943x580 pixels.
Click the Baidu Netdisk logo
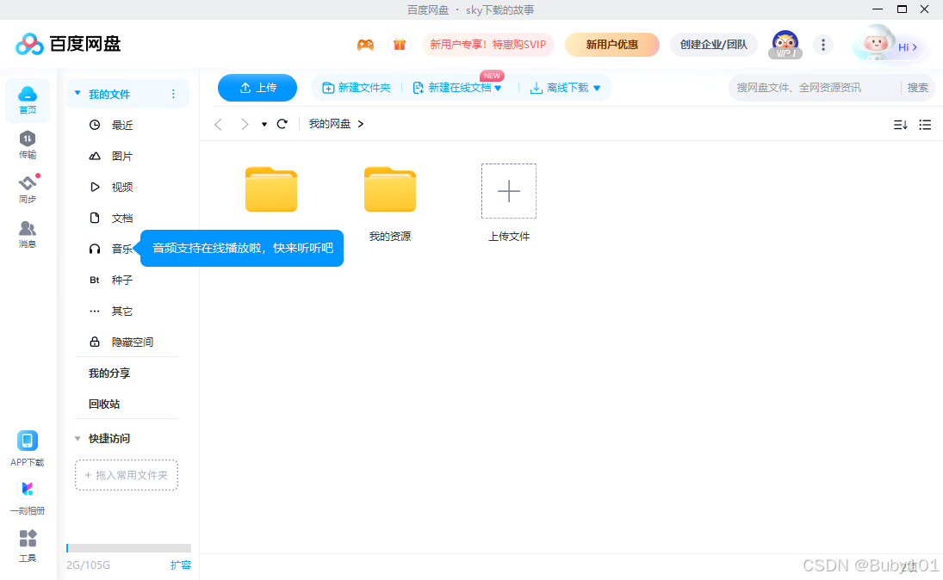pyautogui.click(x=68, y=44)
